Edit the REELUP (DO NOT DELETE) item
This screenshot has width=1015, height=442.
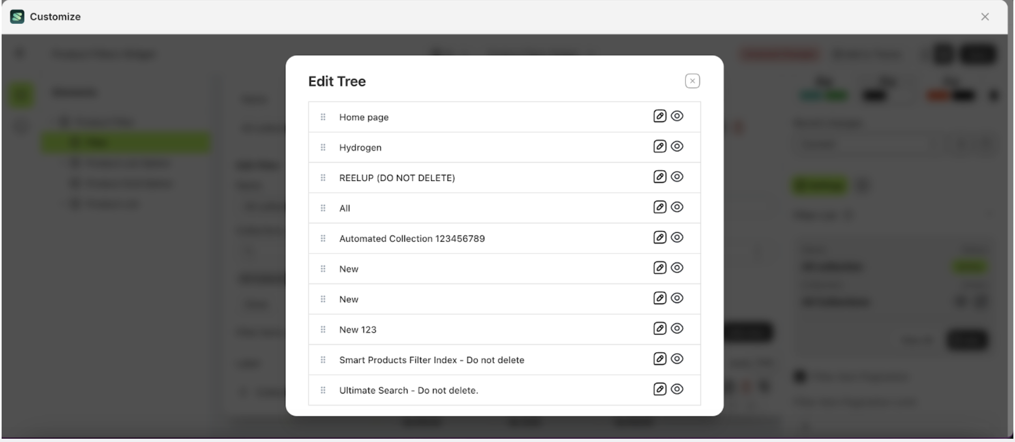coord(660,177)
